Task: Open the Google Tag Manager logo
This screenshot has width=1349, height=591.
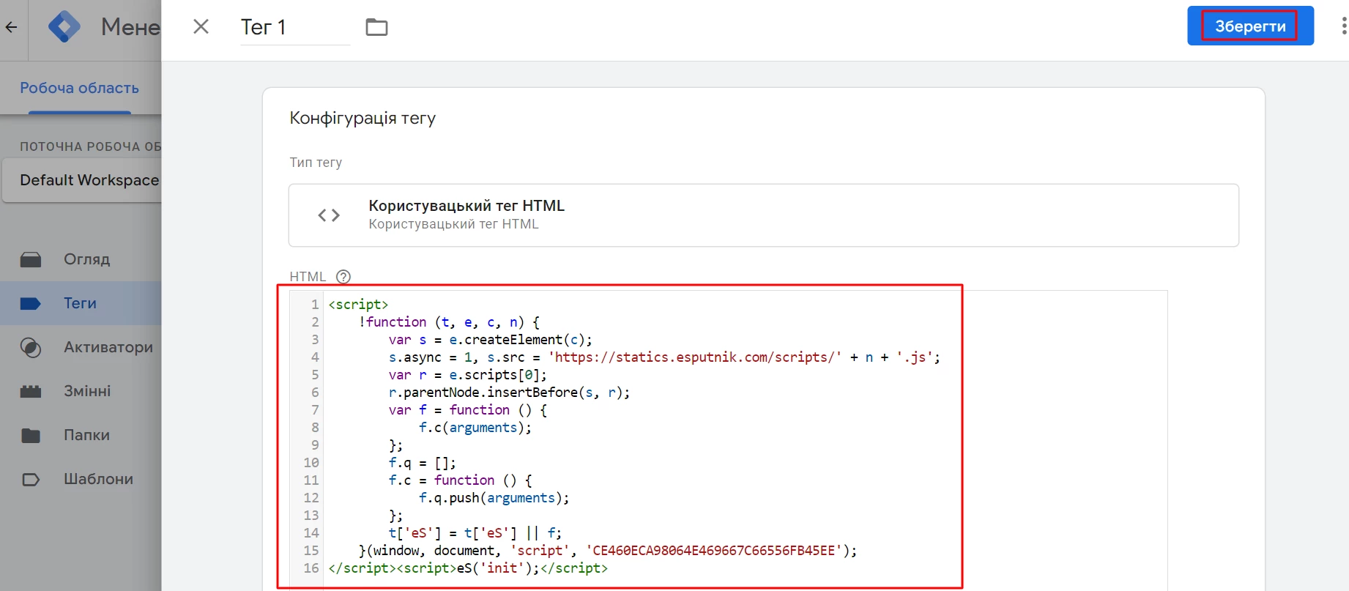Action: pos(64,27)
